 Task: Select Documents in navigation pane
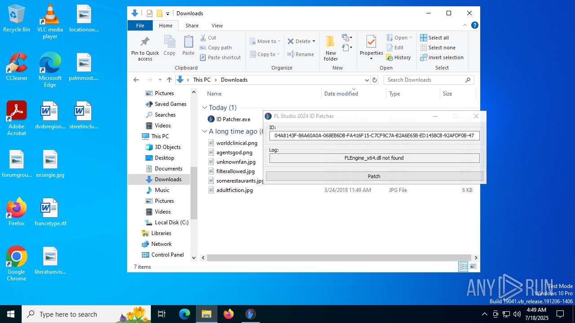(x=164, y=169)
